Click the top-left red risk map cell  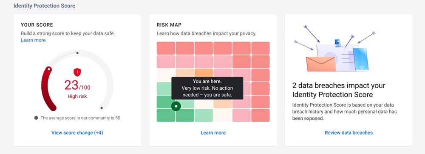166,48
